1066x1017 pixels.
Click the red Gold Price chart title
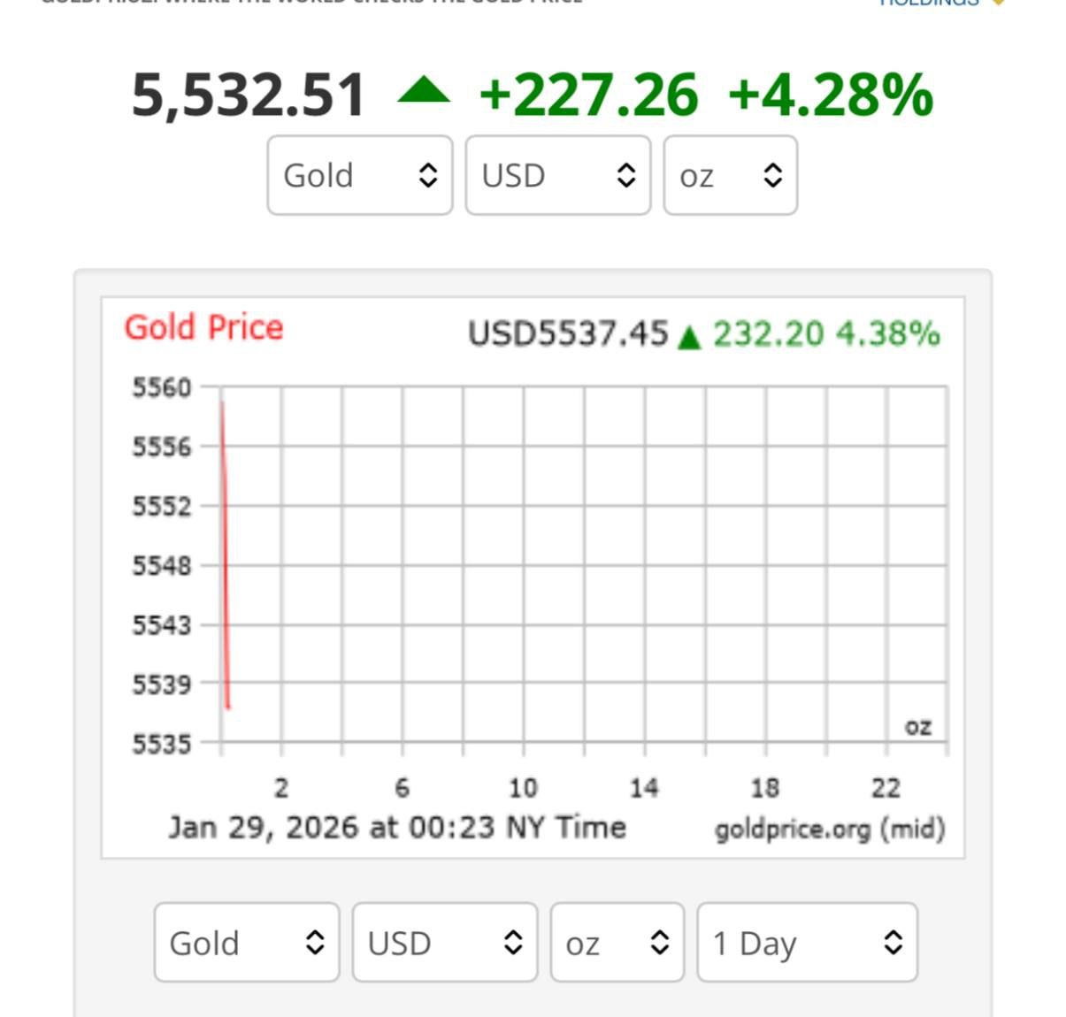pyautogui.click(x=203, y=327)
